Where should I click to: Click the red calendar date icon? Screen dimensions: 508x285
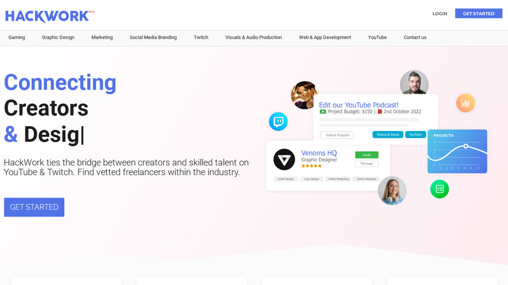[380, 112]
